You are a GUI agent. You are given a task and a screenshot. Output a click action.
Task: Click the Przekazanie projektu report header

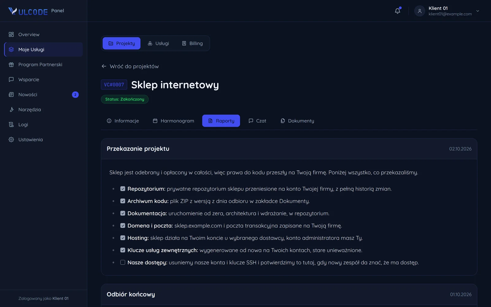point(289,149)
